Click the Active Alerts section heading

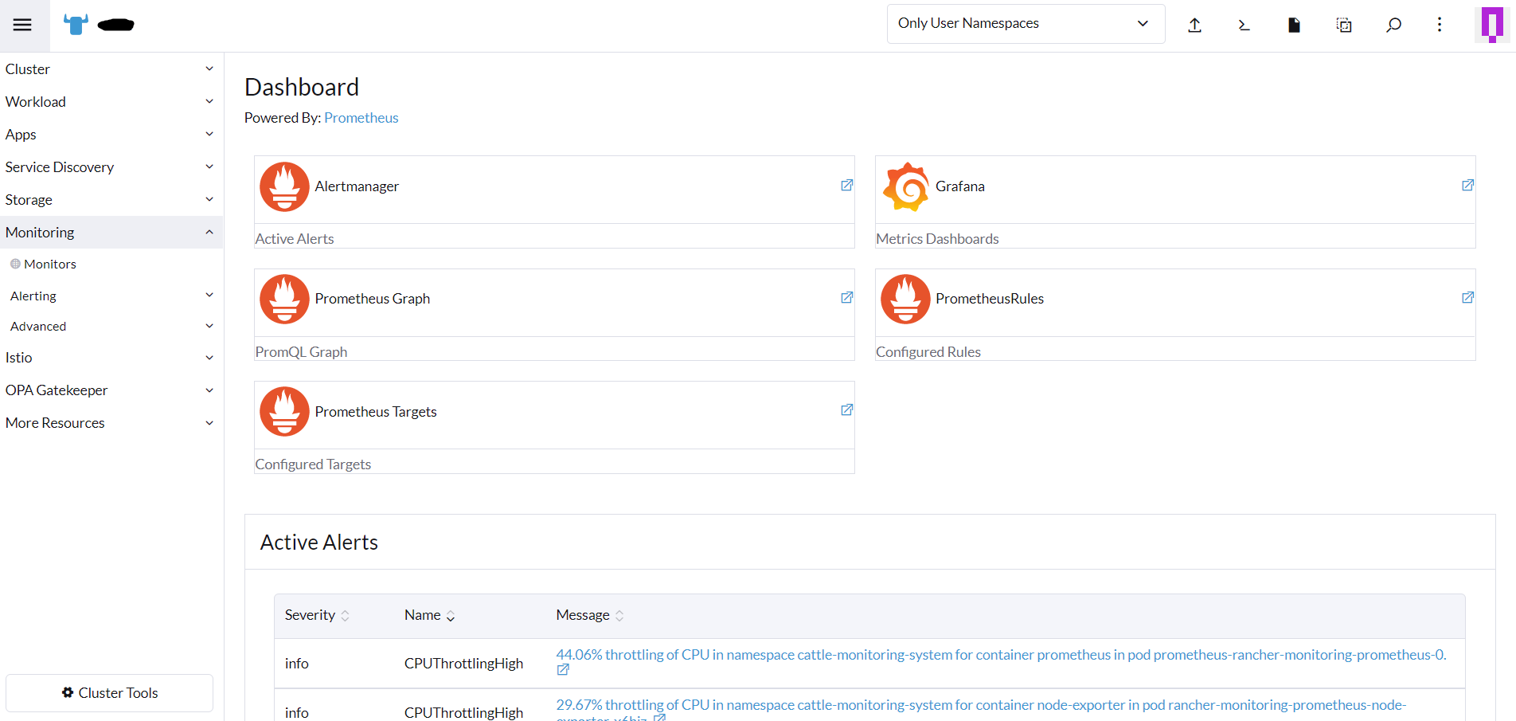319,543
